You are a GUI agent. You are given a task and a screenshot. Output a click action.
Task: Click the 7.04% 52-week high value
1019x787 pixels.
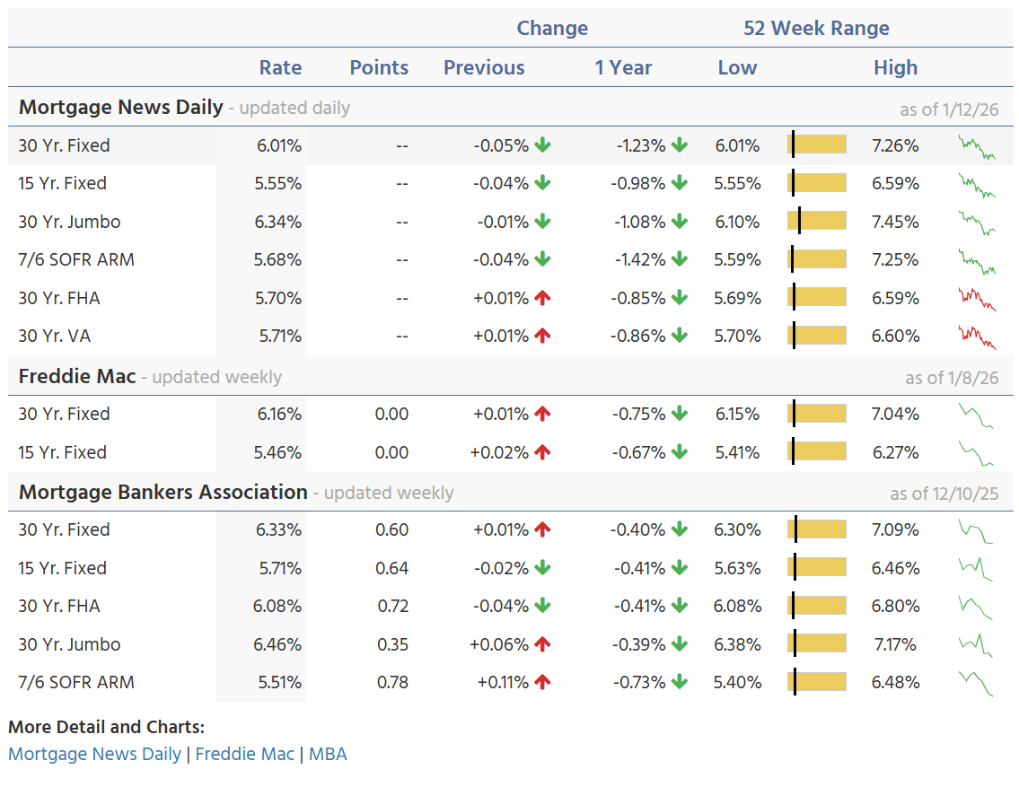click(x=895, y=414)
